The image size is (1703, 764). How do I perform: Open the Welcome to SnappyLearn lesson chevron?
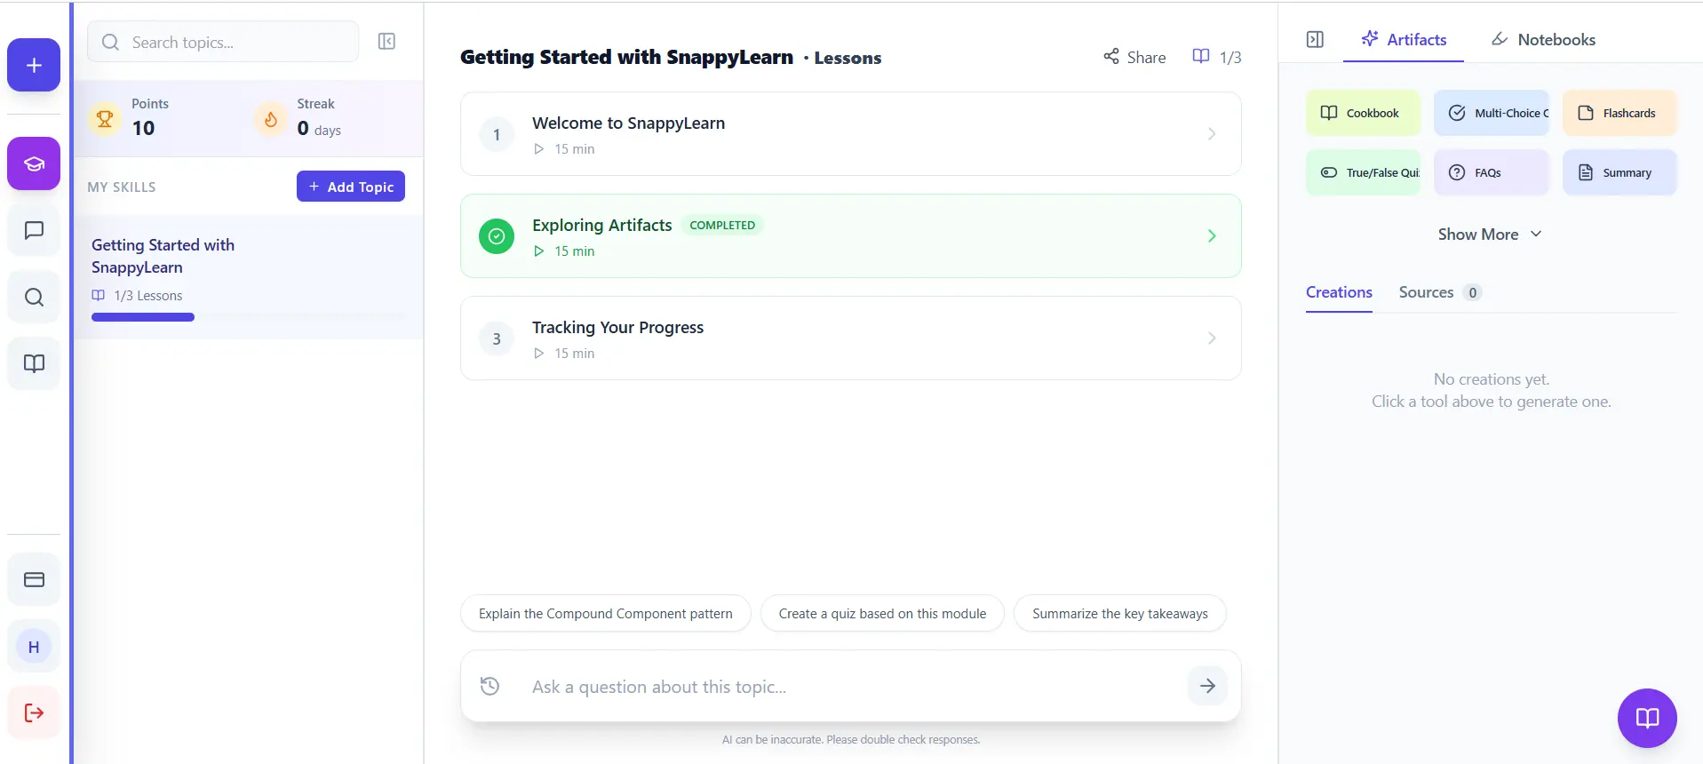[x=1212, y=134]
